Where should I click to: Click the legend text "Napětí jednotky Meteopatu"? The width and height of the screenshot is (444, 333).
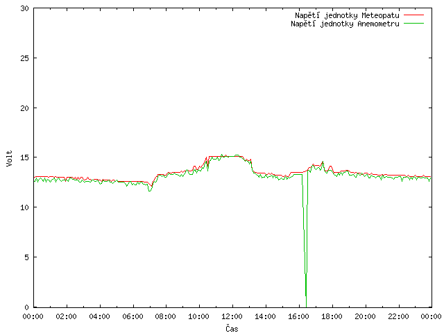click(347, 15)
